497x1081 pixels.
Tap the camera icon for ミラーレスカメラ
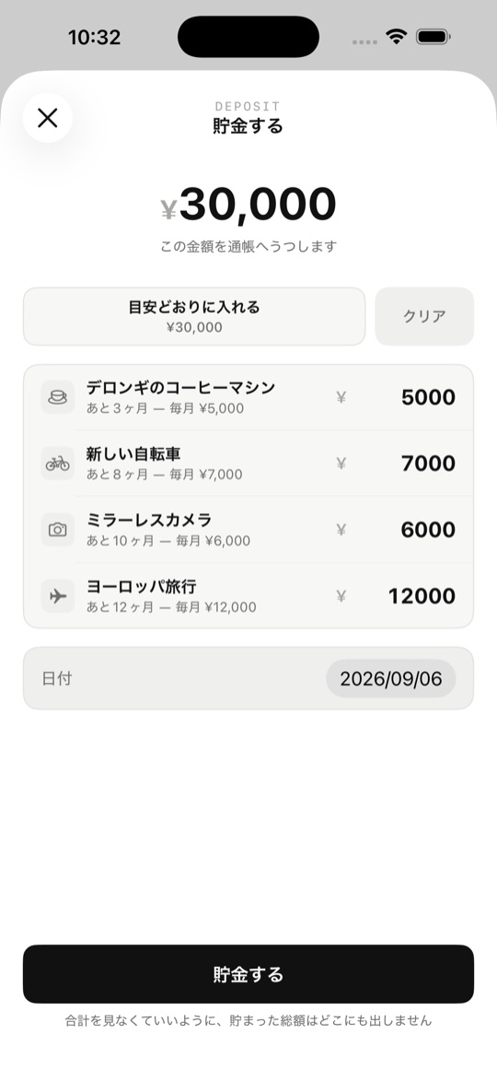click(x=58, y=530)
